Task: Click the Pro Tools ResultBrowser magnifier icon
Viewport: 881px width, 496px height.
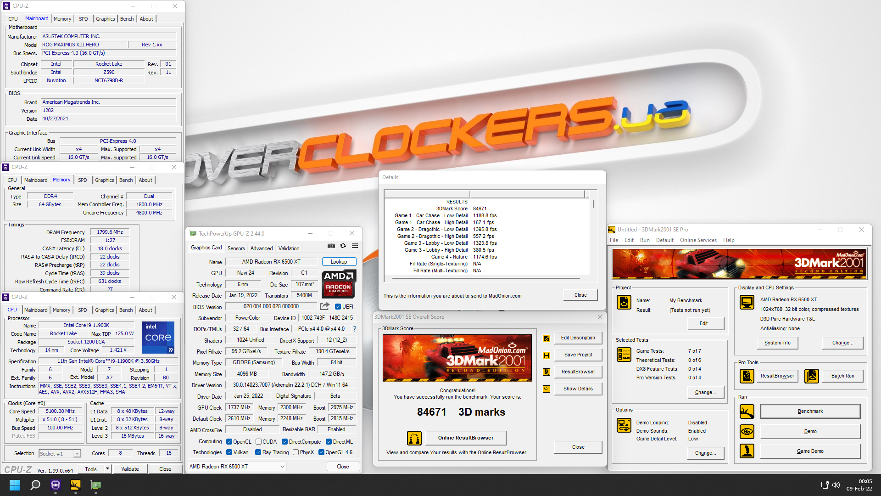Action: pos(747,376)
